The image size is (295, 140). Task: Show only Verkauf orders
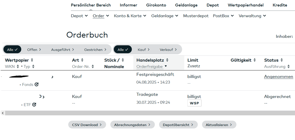168,50
